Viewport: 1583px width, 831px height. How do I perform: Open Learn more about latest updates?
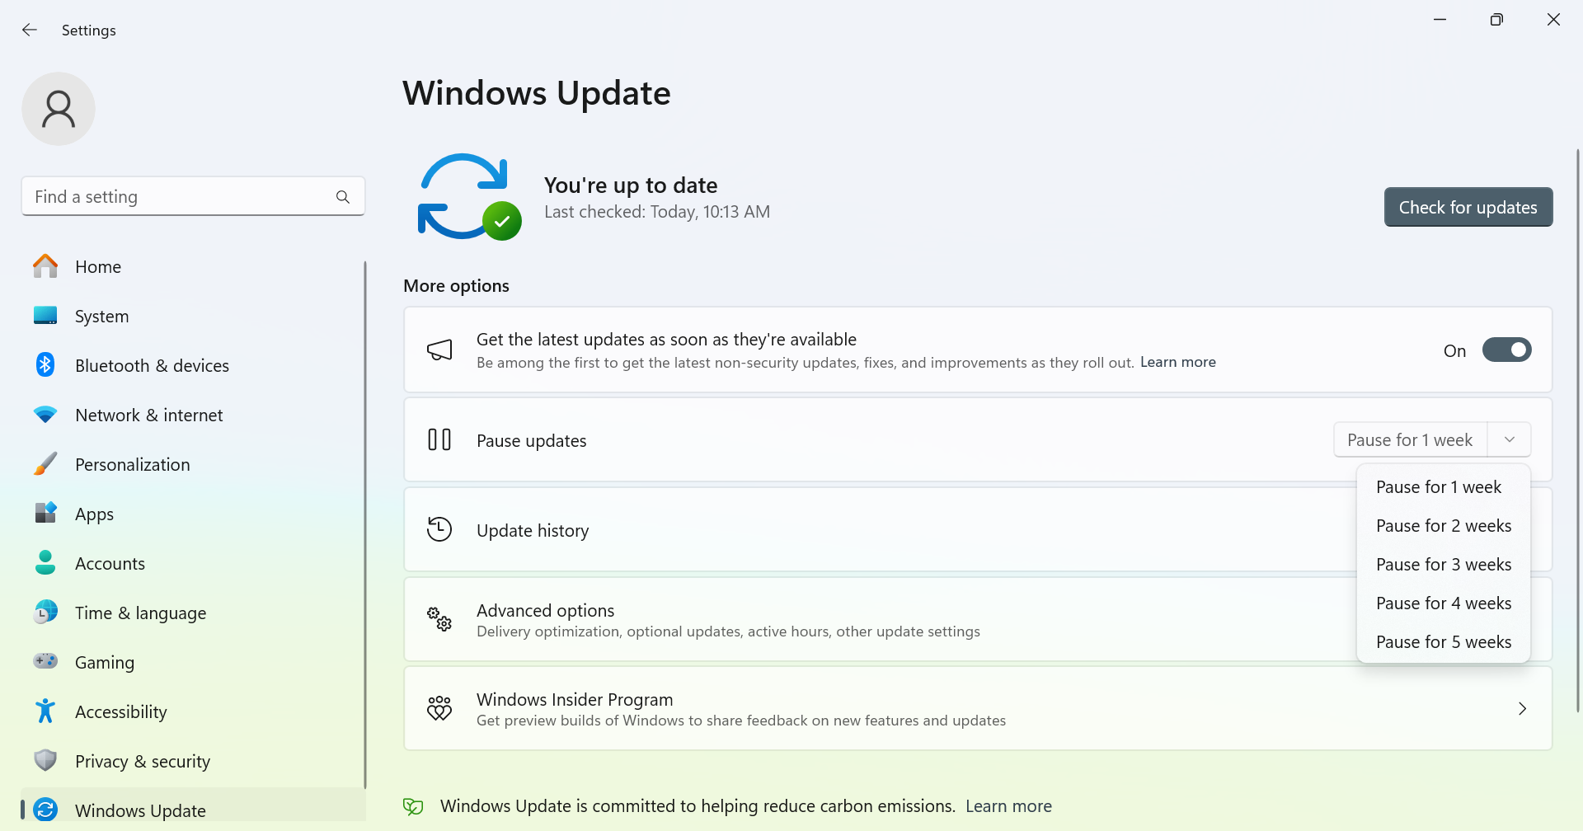pyautogui.click(x=1177, y=362)
